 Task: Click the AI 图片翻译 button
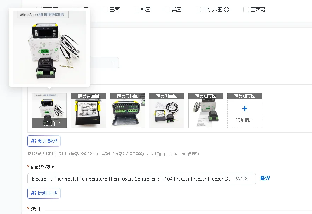click(x=44, y=141)
